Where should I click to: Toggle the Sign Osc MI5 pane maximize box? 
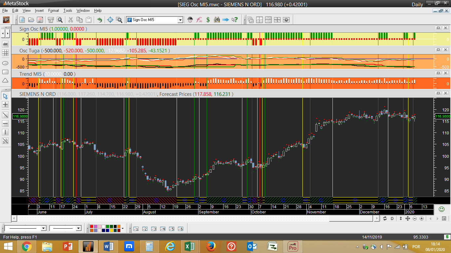(x=438, y=28)
